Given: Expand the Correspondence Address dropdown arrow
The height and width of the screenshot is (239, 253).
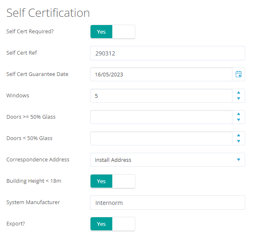Looking at the screenshot, I should (239, 160).
